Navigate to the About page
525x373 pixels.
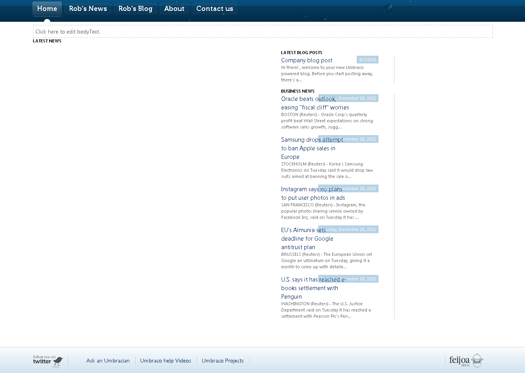coord(174,9)
